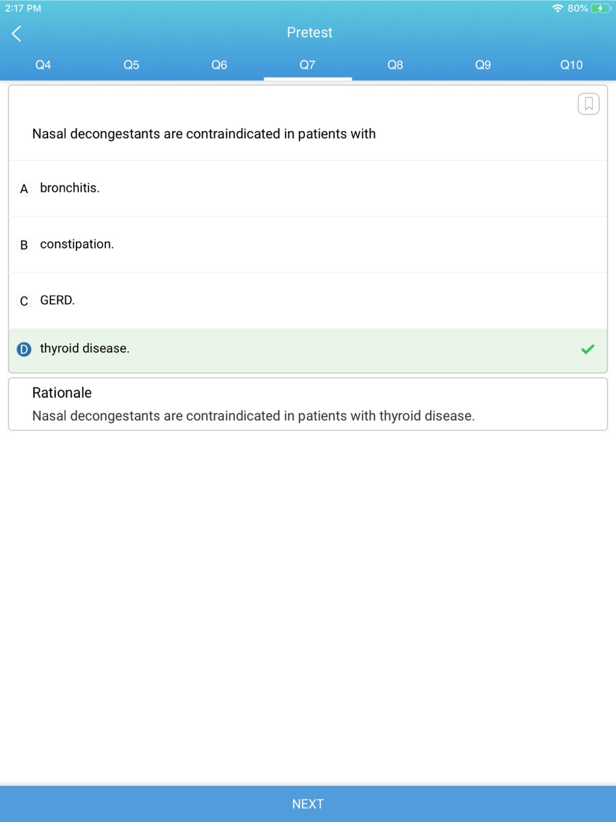Select answer B circle
The width and height of the screenshot is (616, 822).
pyautogui.click(x=24, y=245)
